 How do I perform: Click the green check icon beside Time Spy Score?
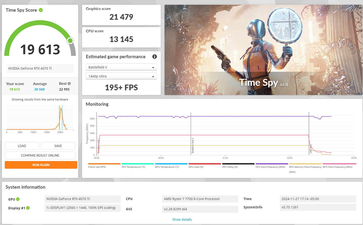(x=41, y=10)
